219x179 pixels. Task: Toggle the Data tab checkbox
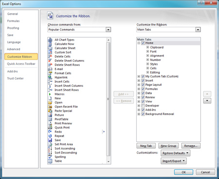click(x=143, y=93)
